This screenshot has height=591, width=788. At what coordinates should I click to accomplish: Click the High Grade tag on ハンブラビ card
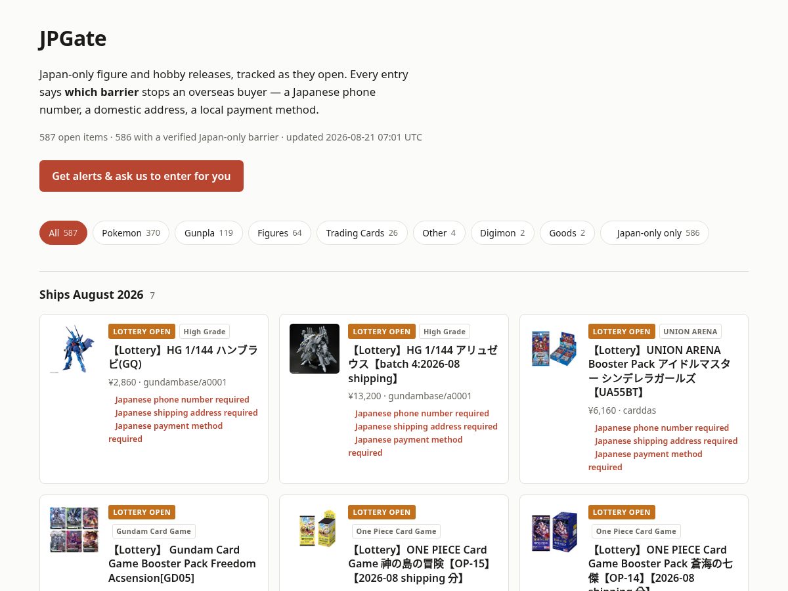click(204, 332)
